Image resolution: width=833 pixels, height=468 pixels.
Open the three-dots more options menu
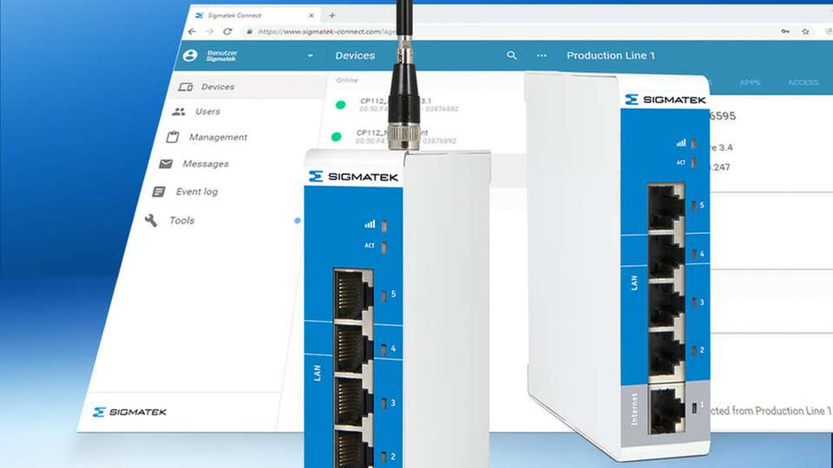tap(541, 55)
